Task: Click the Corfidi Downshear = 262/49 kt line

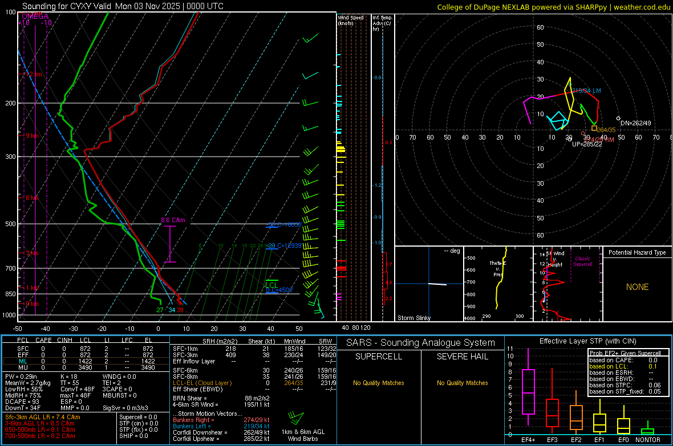Action: click(221, 432)
